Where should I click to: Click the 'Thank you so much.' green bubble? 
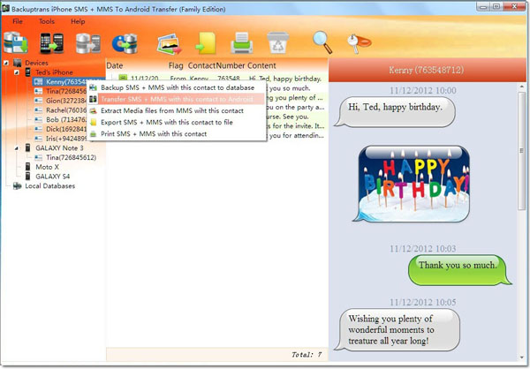[458, 270]
